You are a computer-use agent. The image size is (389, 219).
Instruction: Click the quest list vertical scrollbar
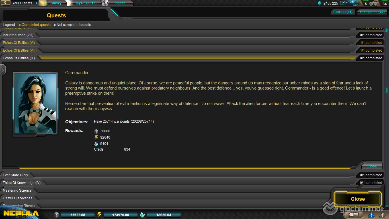(386, 91)
